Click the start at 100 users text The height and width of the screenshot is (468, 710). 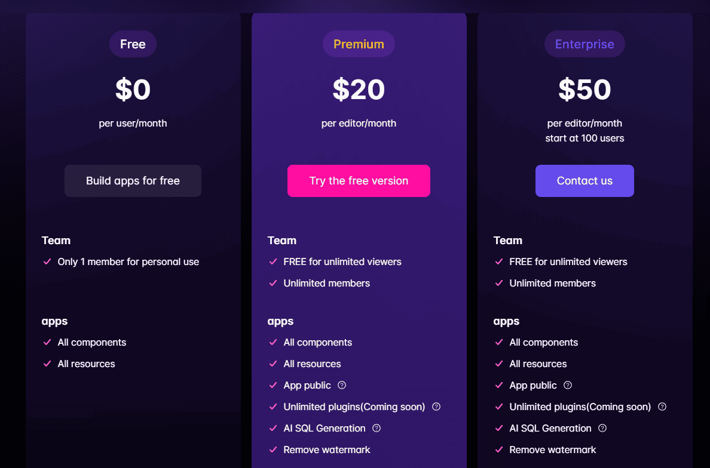coord(584,138)
